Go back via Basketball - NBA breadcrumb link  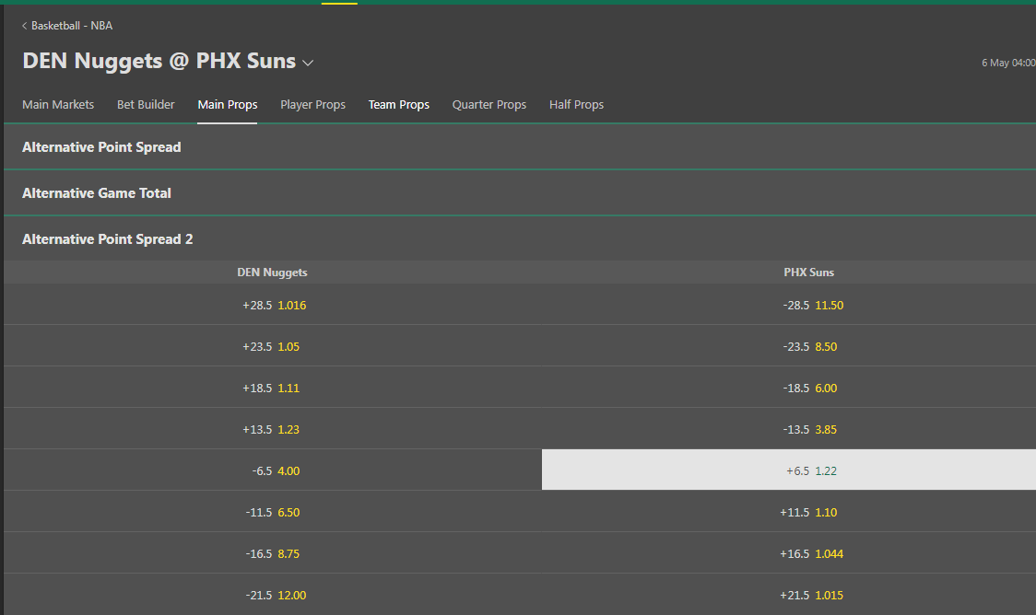72,26
